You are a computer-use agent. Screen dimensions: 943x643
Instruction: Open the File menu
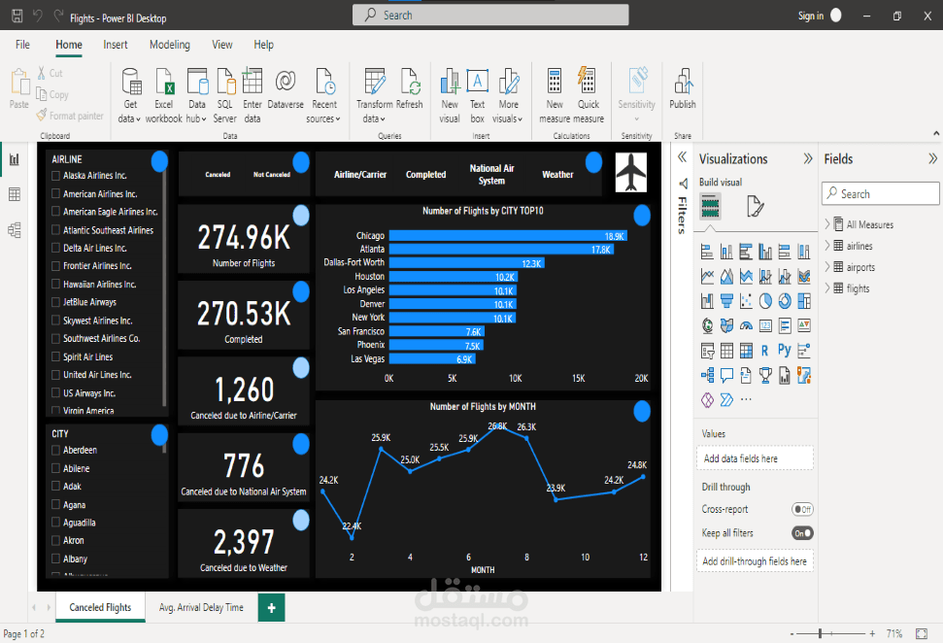coord(23,45)
